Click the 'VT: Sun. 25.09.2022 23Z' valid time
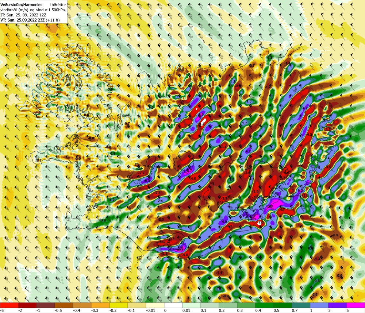Image resolution: width=365 pixels, height=313 pixels. [x=23, y=20]
